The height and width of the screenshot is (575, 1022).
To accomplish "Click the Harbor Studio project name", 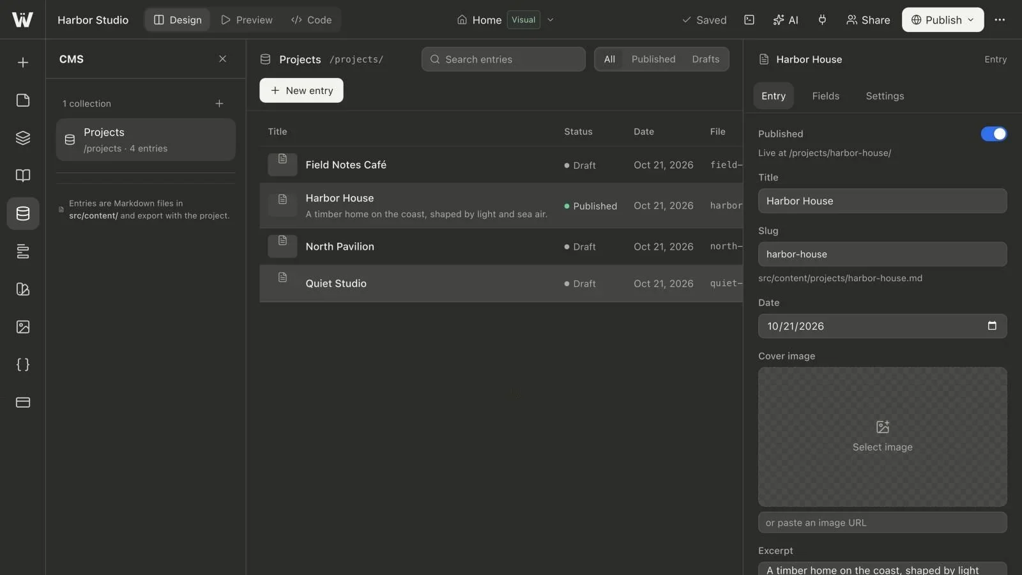I will coord(93,20).
